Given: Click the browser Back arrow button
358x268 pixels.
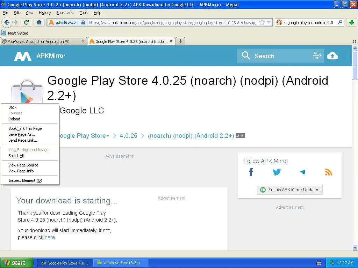Looking at the screenshot, I should (7, 22).
